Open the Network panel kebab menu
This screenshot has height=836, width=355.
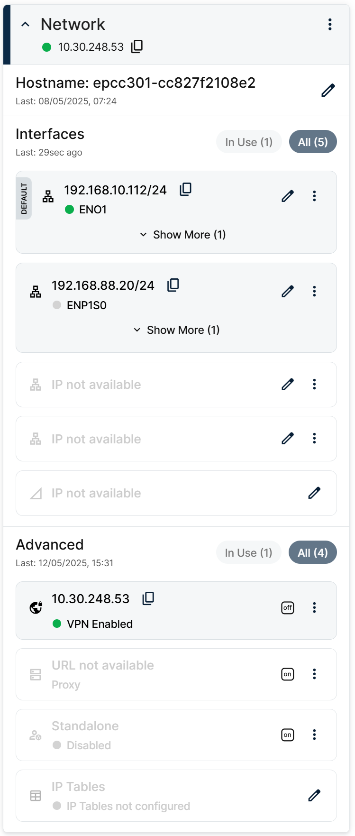point(330,25)
